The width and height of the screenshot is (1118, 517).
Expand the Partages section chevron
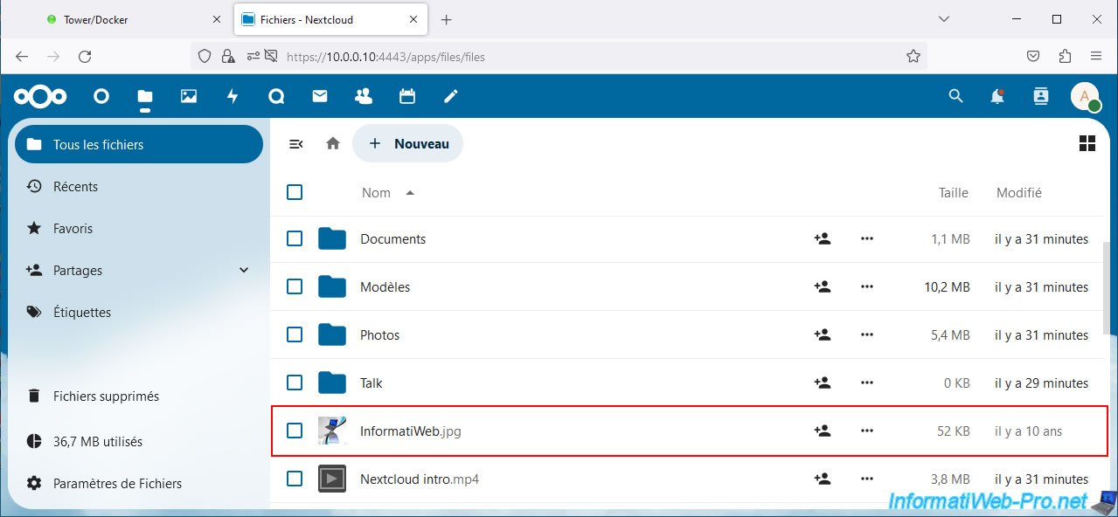[x=244, y=270]
